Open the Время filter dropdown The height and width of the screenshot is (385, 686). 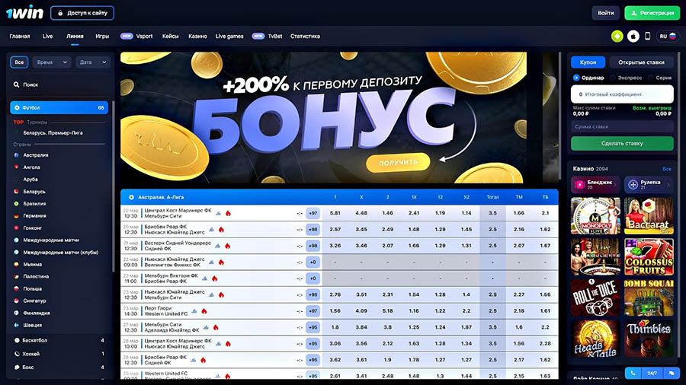coord(50,62)
